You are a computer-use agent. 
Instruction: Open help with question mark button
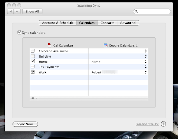[163, 124]
